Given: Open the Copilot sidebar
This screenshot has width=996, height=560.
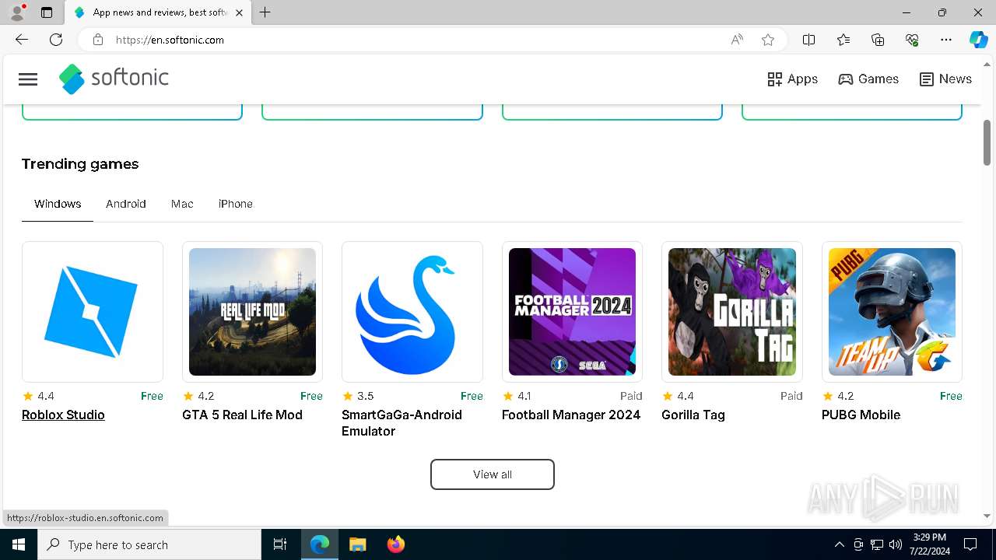Looking at the screenshot, I should tap(978, 40).
